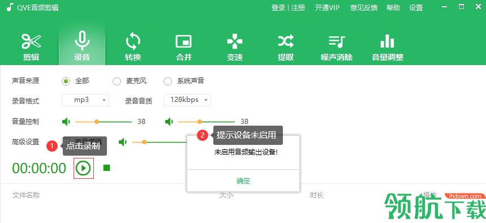Open the mp3 录音格式 dropdown

click(85, 100)
